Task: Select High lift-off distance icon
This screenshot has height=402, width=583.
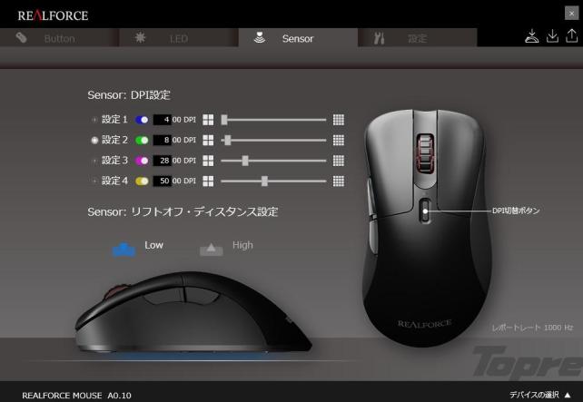Action: pos(212,250)
